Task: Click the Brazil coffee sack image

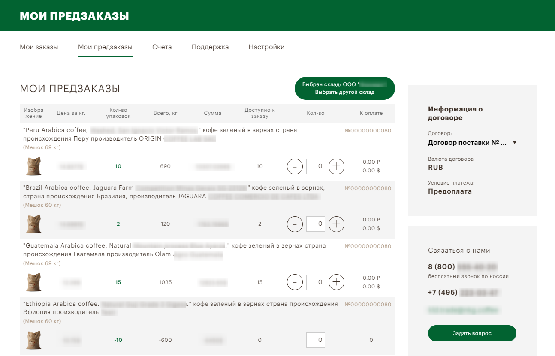Action: pos(33,224)
